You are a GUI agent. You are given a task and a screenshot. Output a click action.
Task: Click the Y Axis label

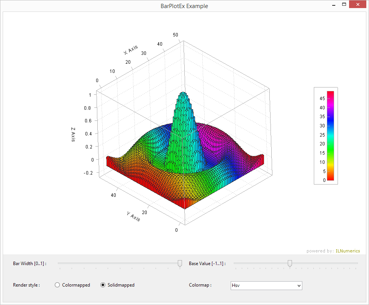coord(133,216)
